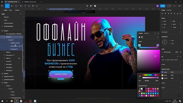Add a page with plus icon
183x103 pixels.
pos(21,14)
